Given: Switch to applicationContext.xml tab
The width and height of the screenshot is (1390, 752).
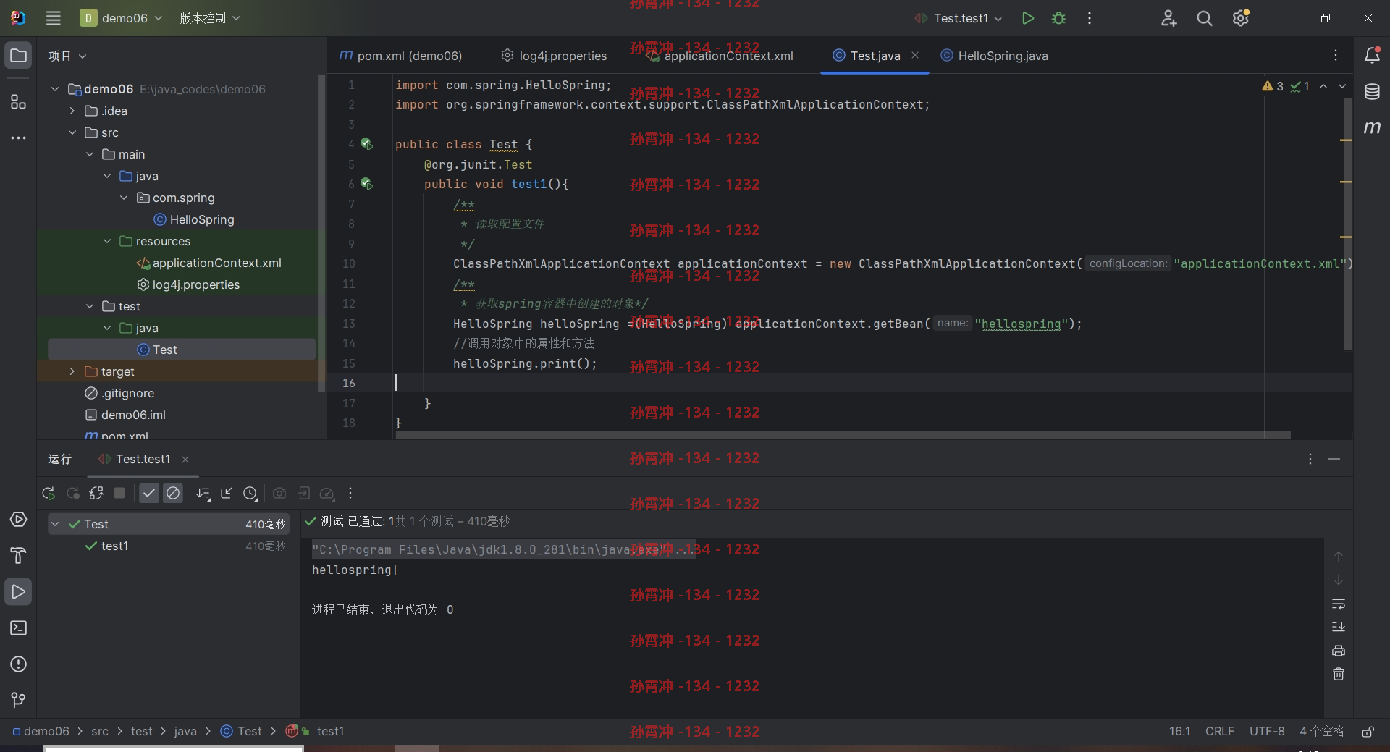Looking at the screenshot, I should click(720, 56).
